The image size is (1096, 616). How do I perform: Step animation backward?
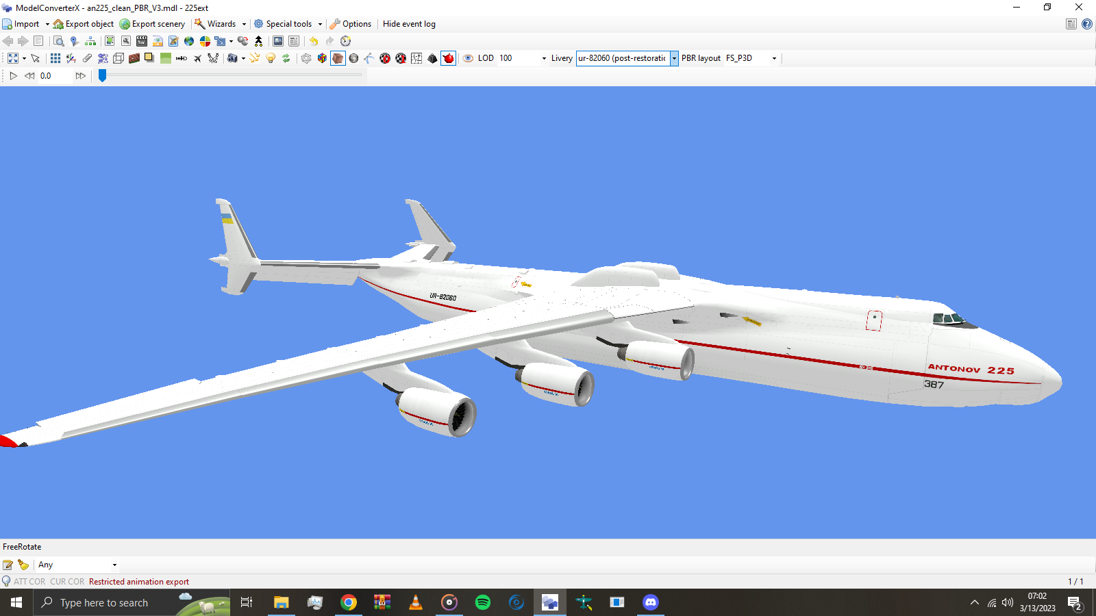(29, 76)
